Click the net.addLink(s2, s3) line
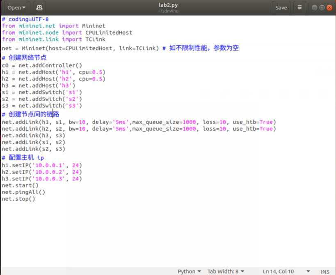 [33, 149]
